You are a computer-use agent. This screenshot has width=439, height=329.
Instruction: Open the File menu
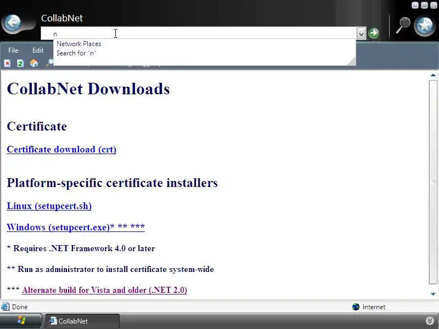(13, 50)
